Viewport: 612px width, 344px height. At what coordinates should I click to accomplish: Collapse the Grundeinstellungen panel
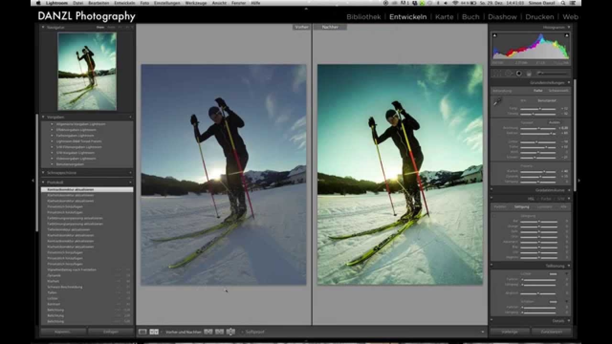click(x=568, y=83)
